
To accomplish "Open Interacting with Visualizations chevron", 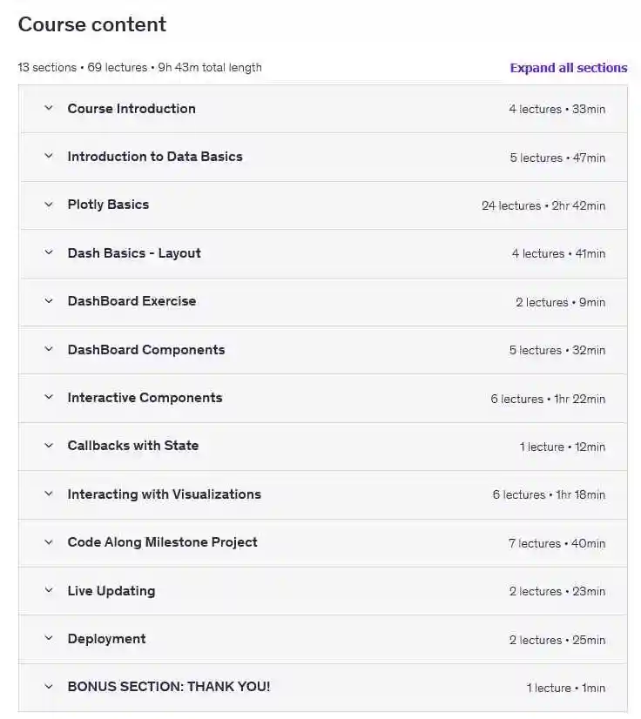I will click(49, 494).
